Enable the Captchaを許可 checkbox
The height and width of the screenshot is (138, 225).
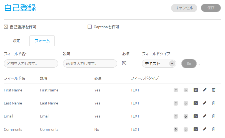pyautogui.click(x=90, y=27)
